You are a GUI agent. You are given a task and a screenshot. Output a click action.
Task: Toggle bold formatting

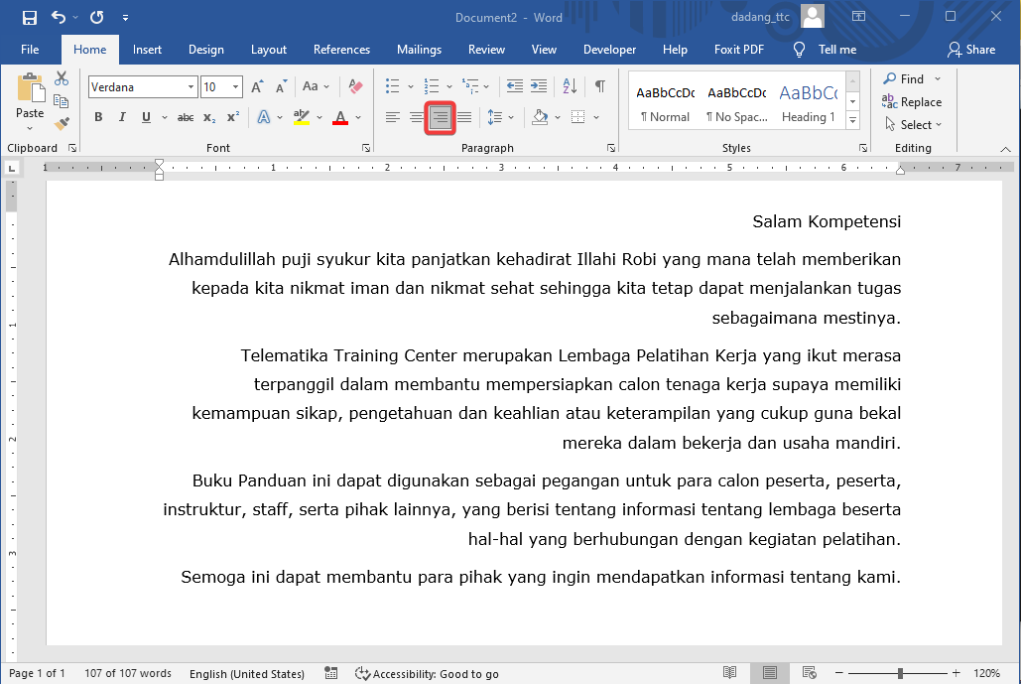98,117
